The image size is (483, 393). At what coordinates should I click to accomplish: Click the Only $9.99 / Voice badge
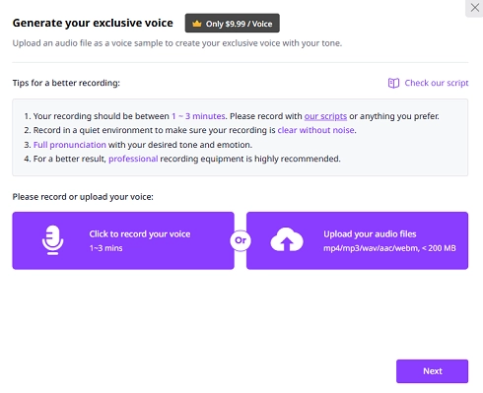click(x=233, y=23)
